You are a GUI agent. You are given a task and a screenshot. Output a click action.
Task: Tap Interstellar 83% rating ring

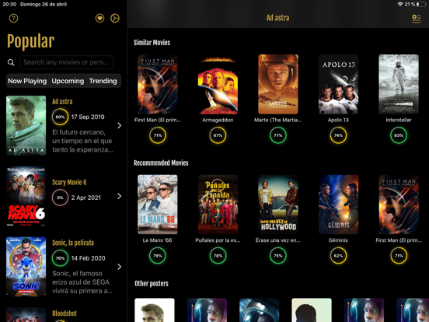pyautogui.click(x=399, y=135)
